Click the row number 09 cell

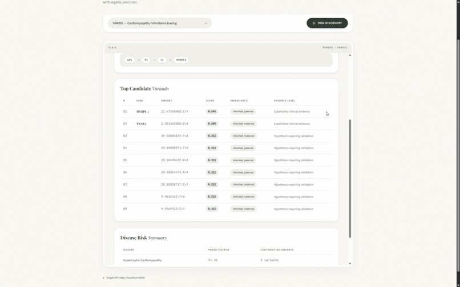click(125, 209)
